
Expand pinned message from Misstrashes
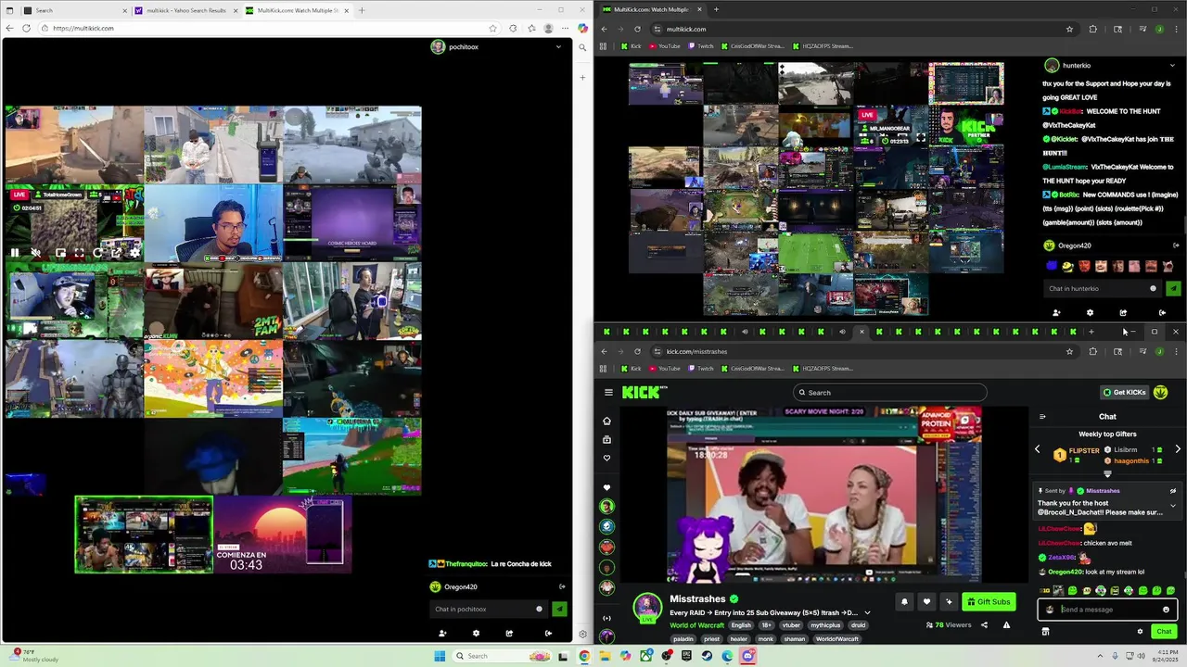pyautogui.click(x=1173, y=506)
